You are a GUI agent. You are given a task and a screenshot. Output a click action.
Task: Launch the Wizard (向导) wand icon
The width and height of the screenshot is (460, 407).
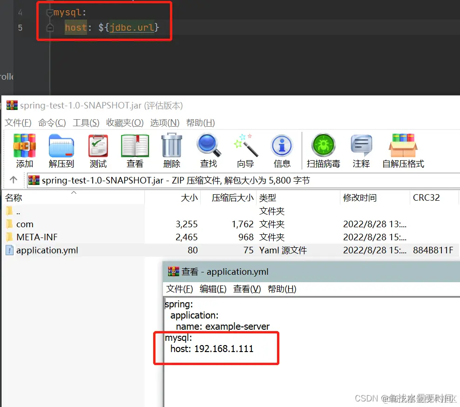(x=246, y=145)
